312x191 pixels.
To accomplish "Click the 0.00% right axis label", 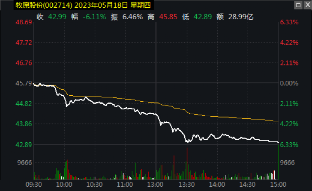I will (289, 83).
